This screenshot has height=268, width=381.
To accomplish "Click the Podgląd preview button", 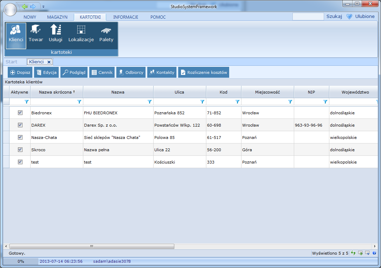I will click(x=74, y=72).
